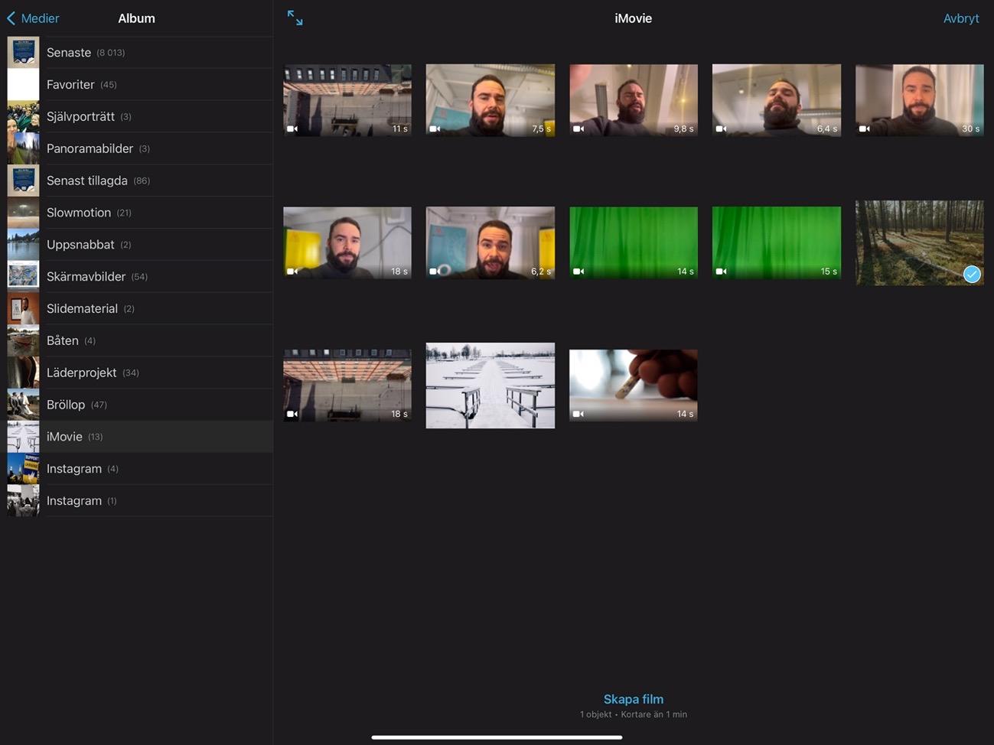
Task: Select the 18 s building video clip
Action: point(347,386)
